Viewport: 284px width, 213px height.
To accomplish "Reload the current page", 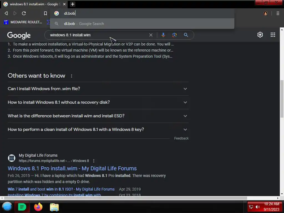I will pyautogui.click(x=24, y=13).
